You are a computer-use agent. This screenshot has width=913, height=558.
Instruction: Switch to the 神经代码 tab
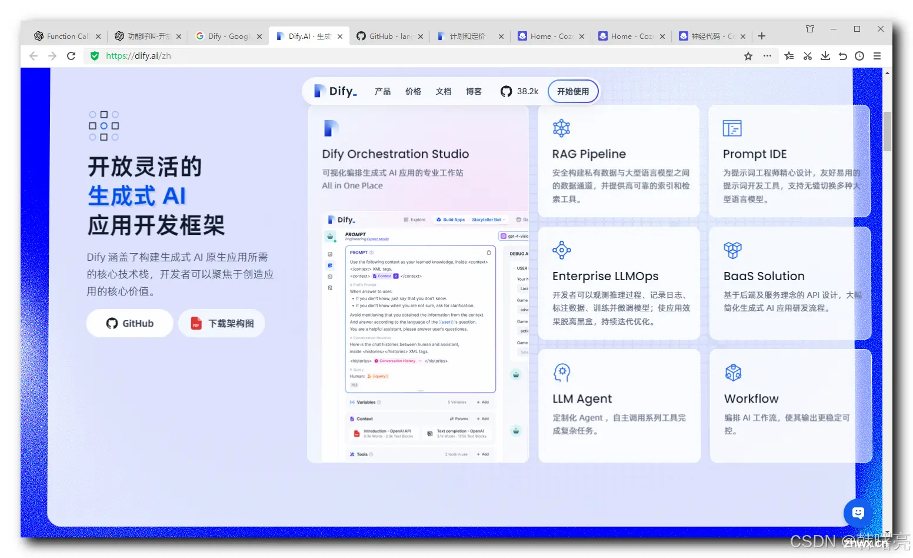pyautogui.click(x=712, y=36)
